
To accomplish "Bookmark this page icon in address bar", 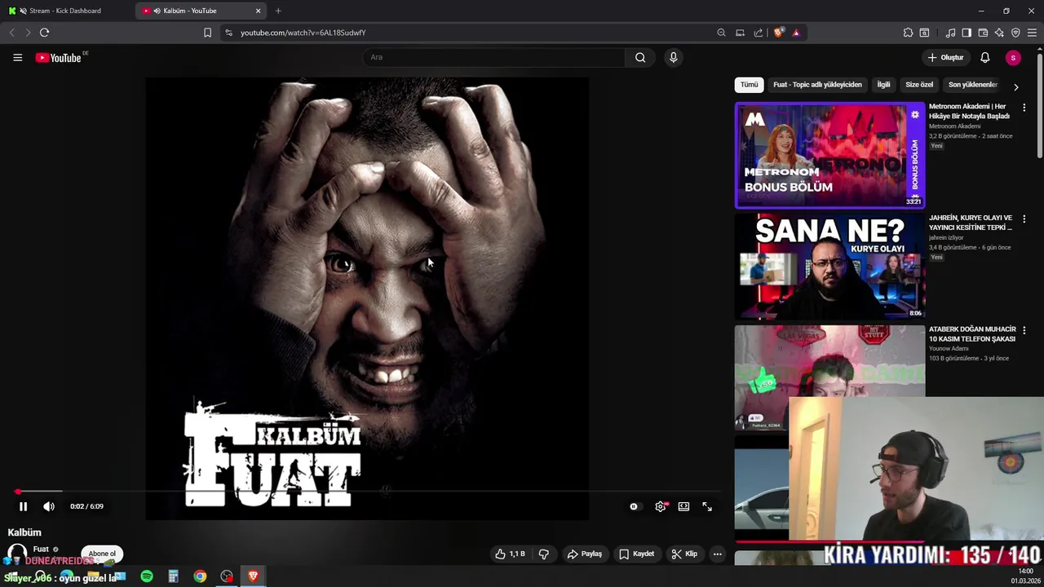I will click(x=207, y=33).
